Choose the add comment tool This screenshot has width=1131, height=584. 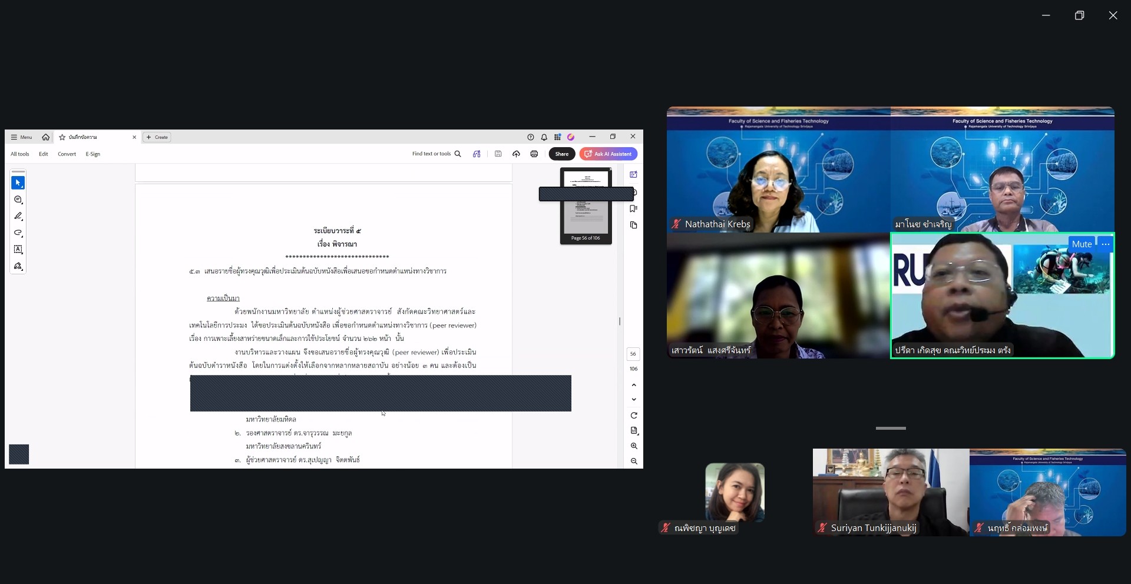(x=18, y=200)
